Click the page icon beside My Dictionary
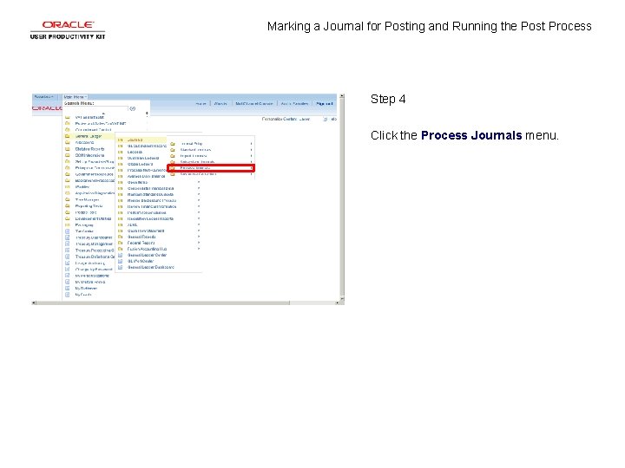The width and height of the screenshot is (625, 468). click(x=68, y=289)
